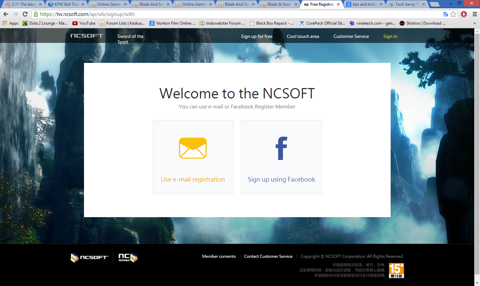The height and width of the screenshot is (286, 480).
Task: Click Sign up for free menu
Action: pyautogui.click(x=256, y=36)
